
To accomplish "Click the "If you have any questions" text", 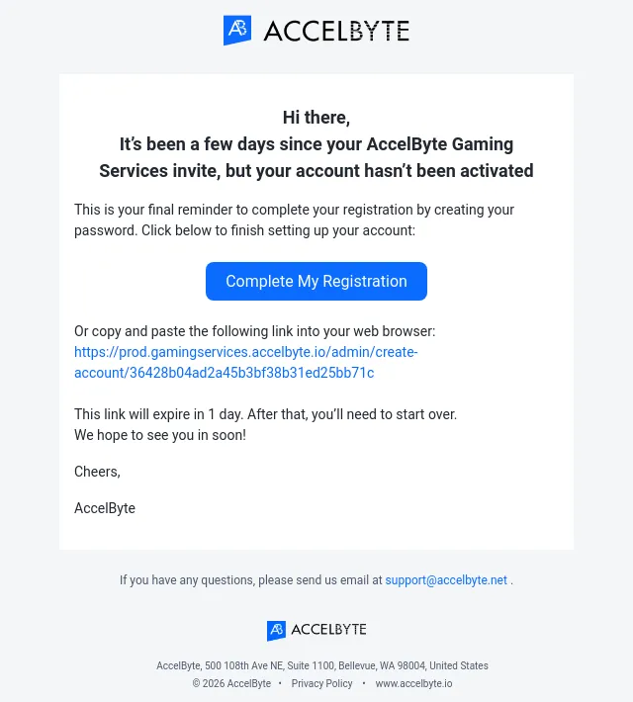I will [250, 580].
